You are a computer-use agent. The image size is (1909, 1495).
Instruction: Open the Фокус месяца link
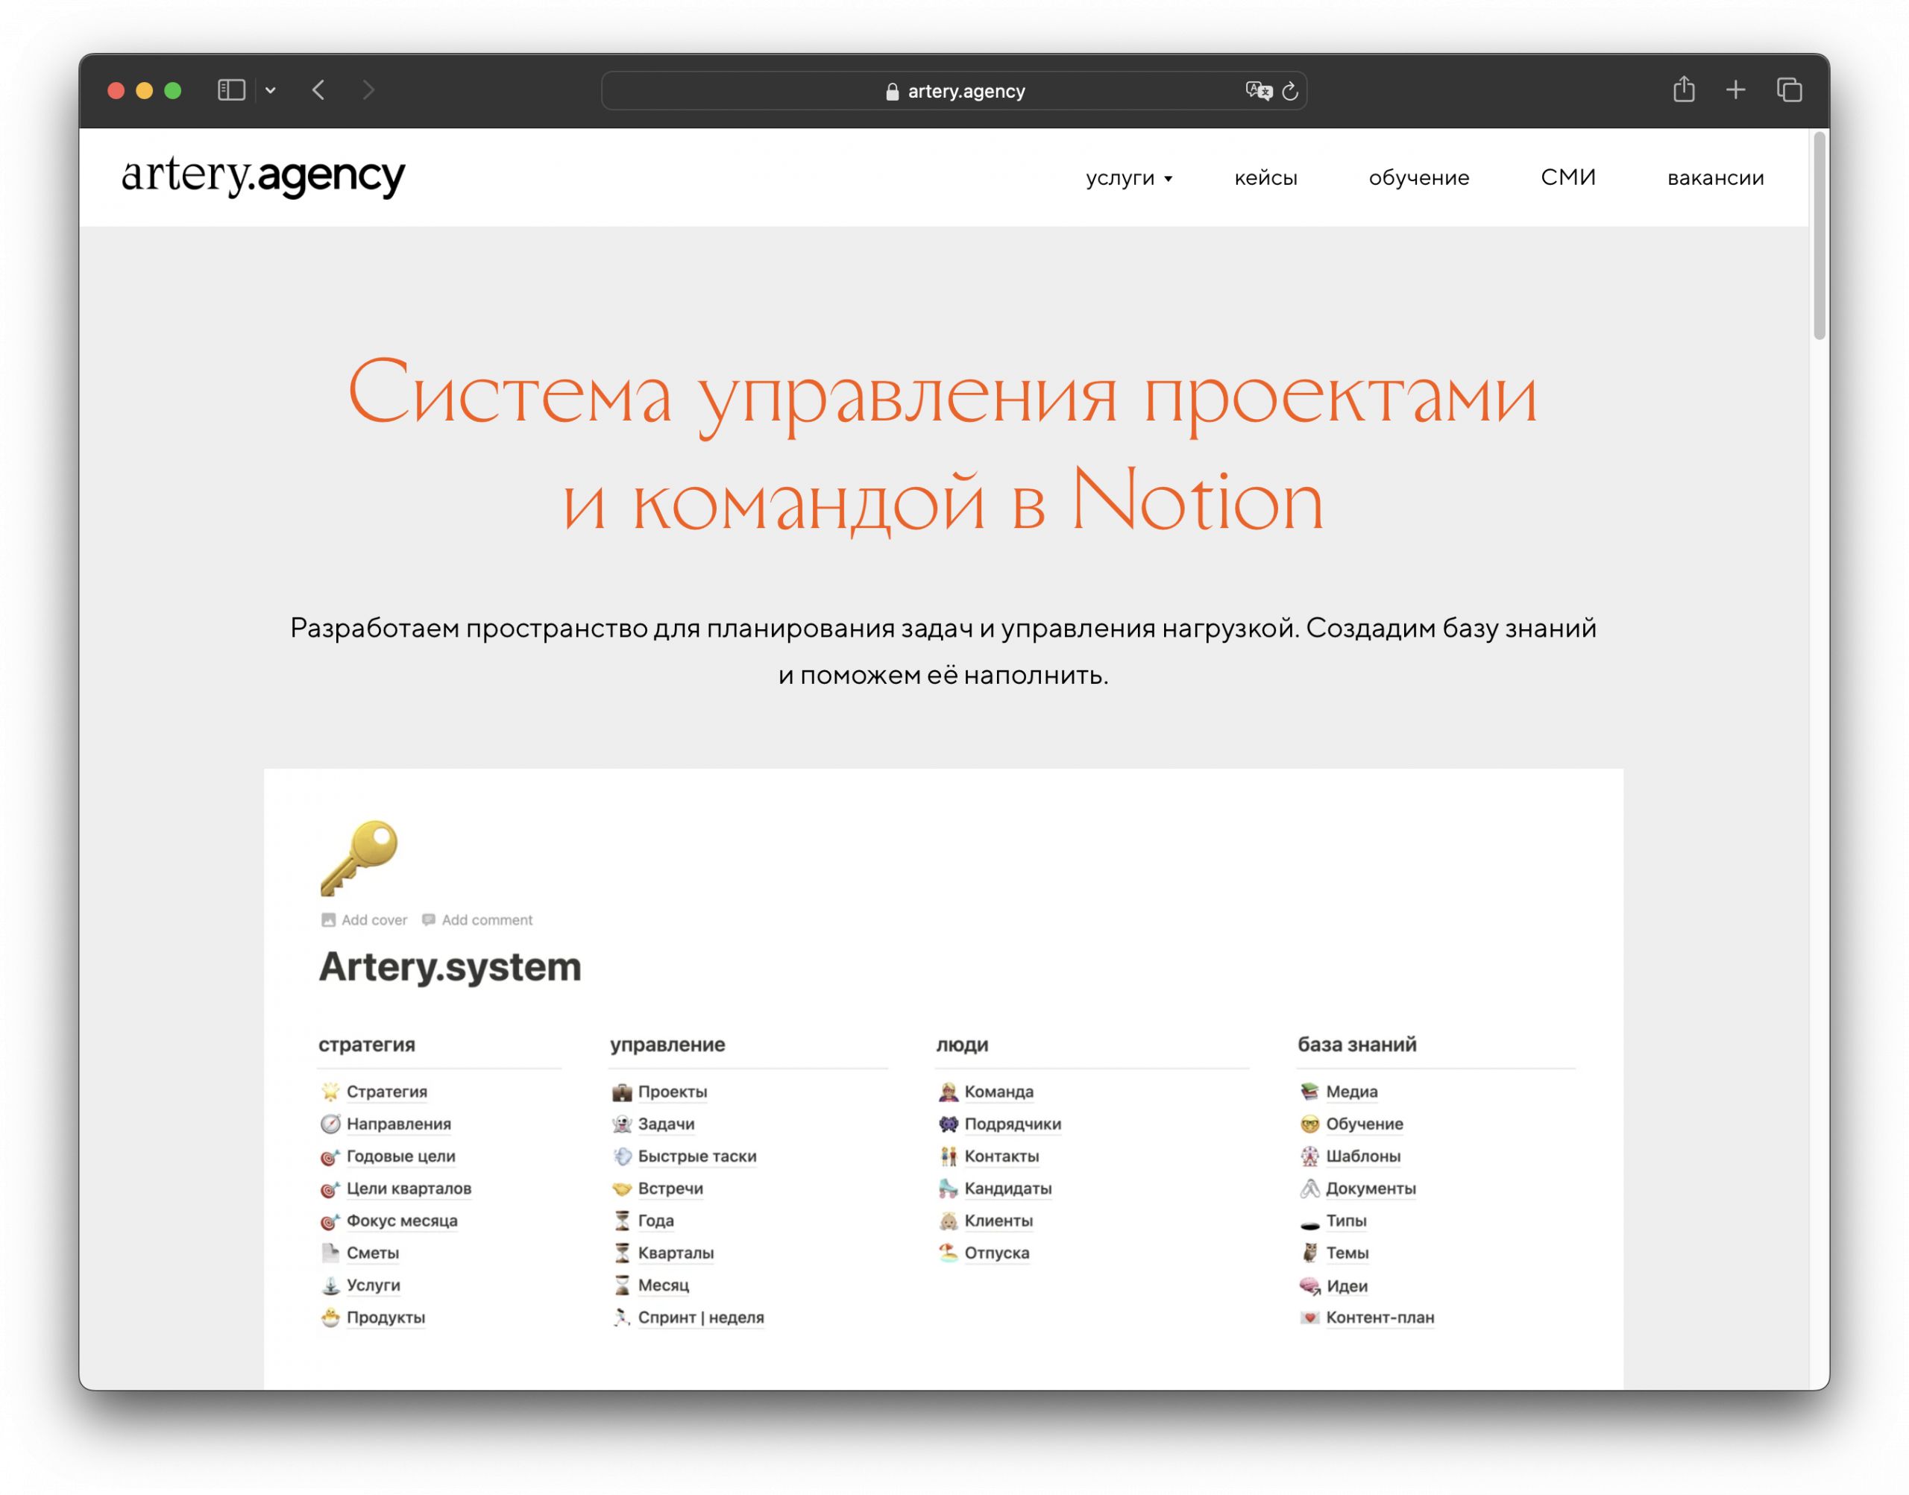point(402,1220)
